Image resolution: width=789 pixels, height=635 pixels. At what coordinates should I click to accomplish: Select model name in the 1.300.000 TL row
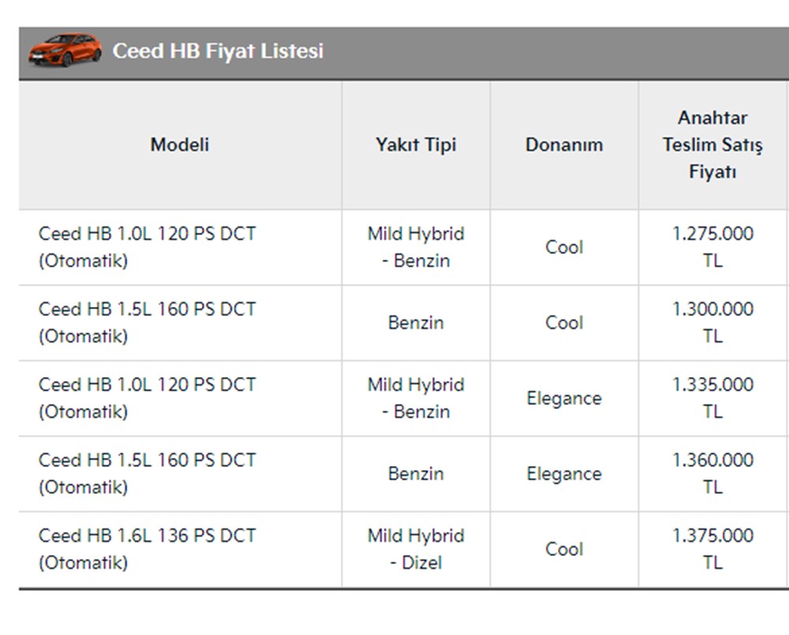click(x=147, y=323)
